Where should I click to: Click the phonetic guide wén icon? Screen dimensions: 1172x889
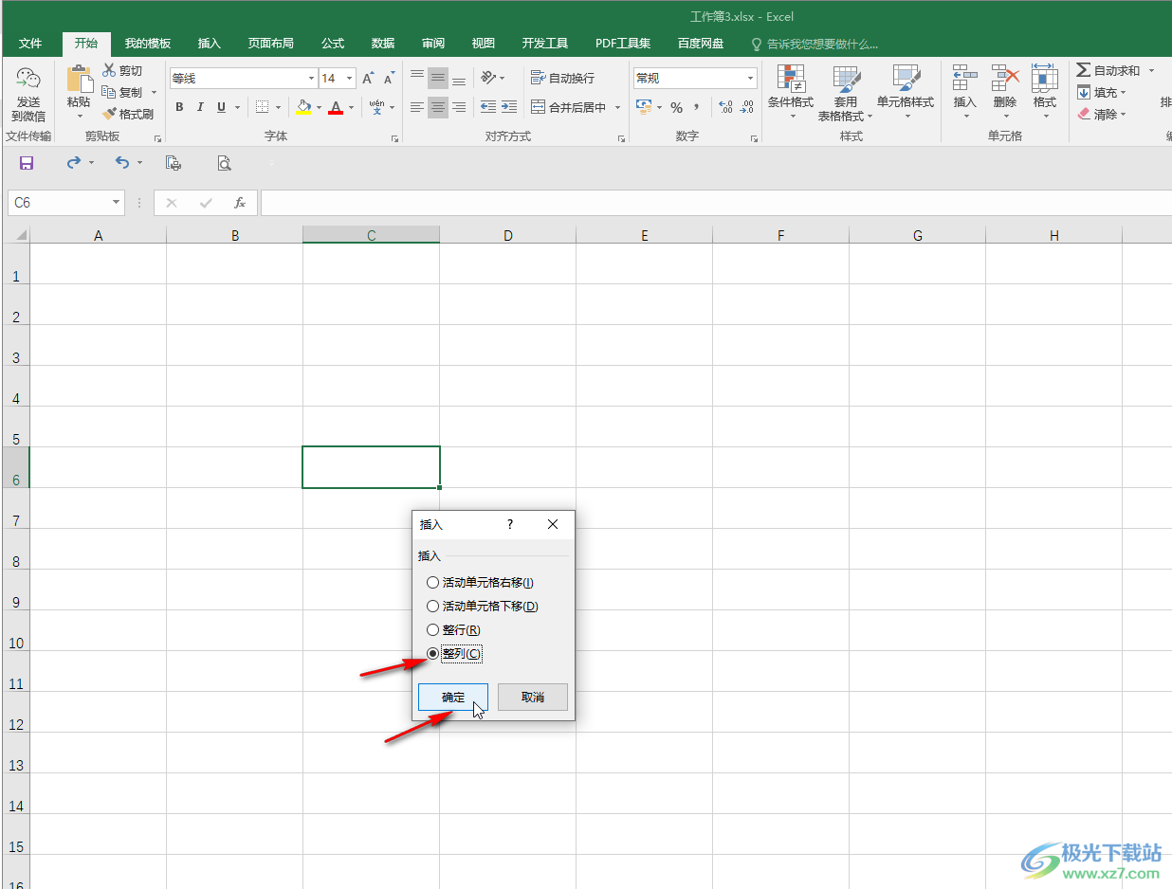coord(376,107)
